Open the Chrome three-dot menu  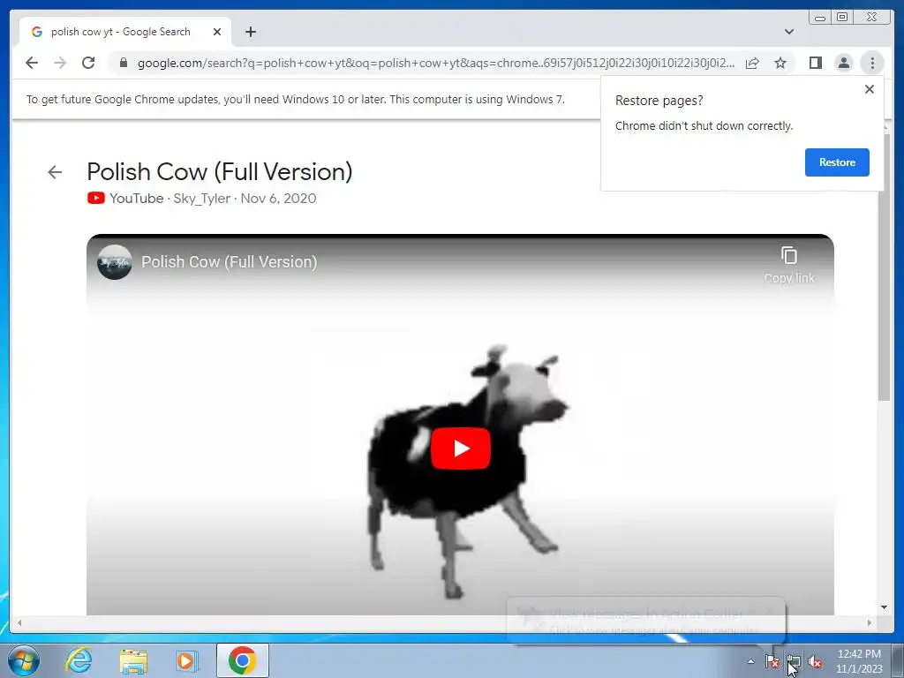pyautogui.click(x=872, y=63)
